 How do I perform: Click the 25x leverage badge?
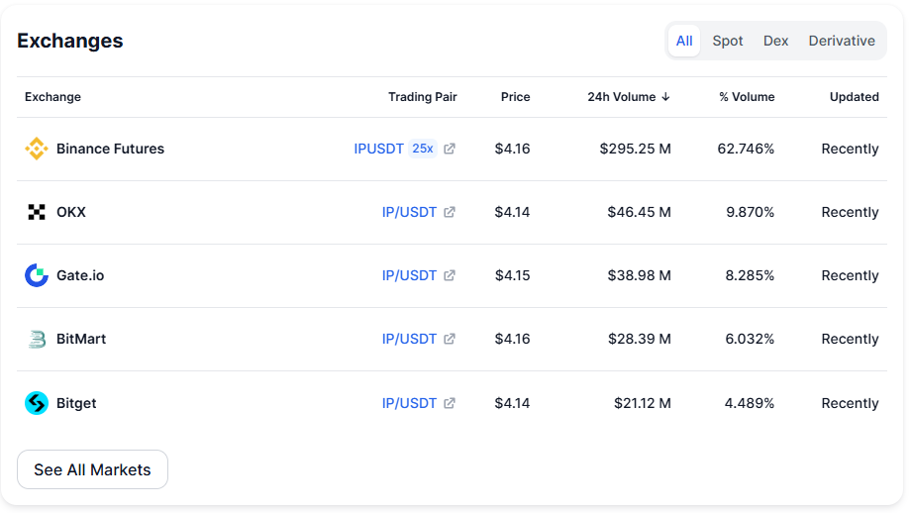[x=423, y=149]
